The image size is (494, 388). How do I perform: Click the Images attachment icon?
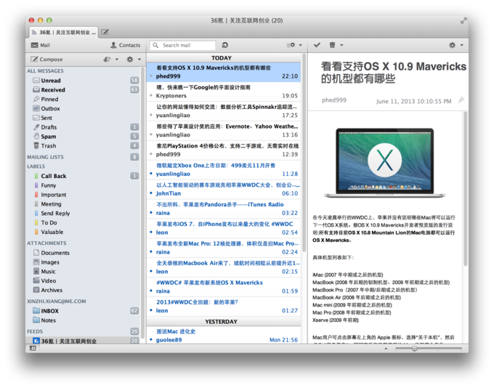[x=36, y=262]
